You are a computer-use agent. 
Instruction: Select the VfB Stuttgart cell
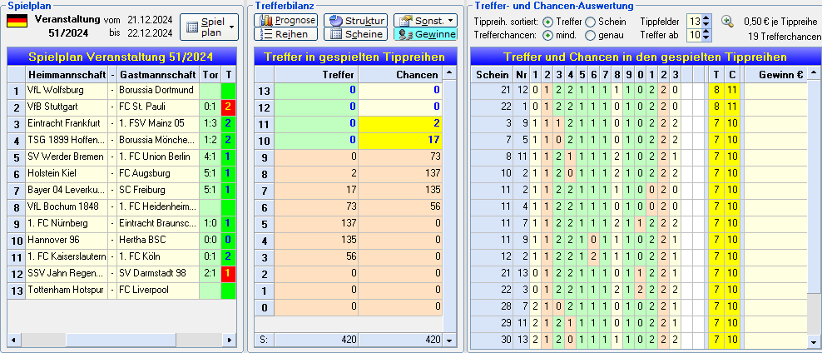(x=67, y=107)
